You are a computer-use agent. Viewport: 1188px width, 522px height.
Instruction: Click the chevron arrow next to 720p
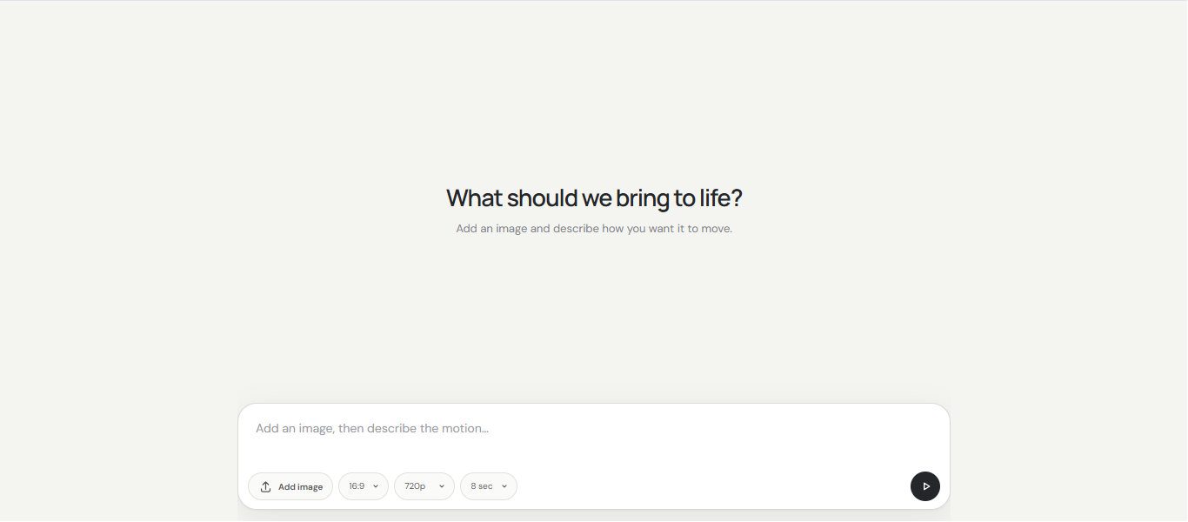pyautogui.click(x=442, y=486)
